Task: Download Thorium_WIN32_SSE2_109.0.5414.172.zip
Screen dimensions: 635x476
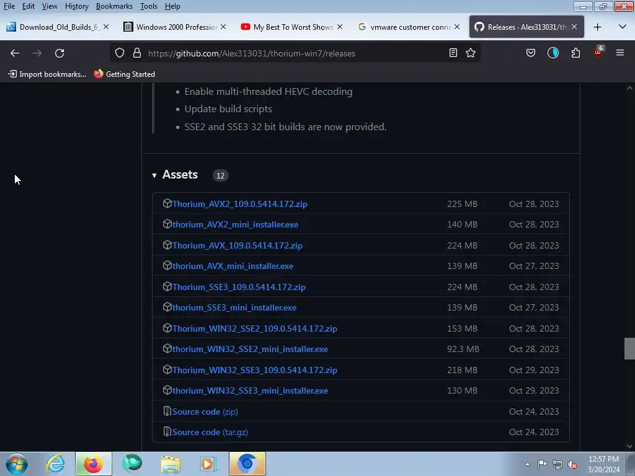Action: pos(255,328)
